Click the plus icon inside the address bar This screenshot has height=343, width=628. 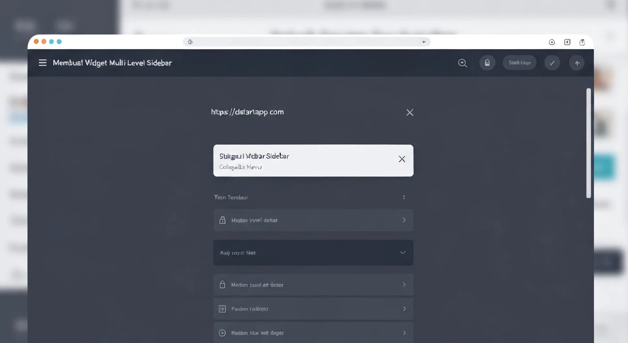point(424,42)
